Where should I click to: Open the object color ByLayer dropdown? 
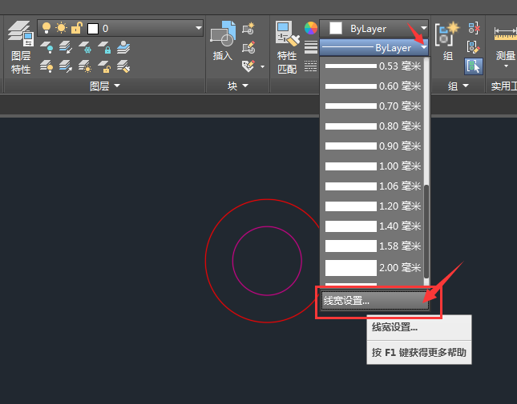pyautogui.click(x=424, y=28)
